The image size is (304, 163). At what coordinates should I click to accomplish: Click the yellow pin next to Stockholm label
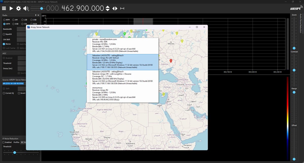(131, 31)
